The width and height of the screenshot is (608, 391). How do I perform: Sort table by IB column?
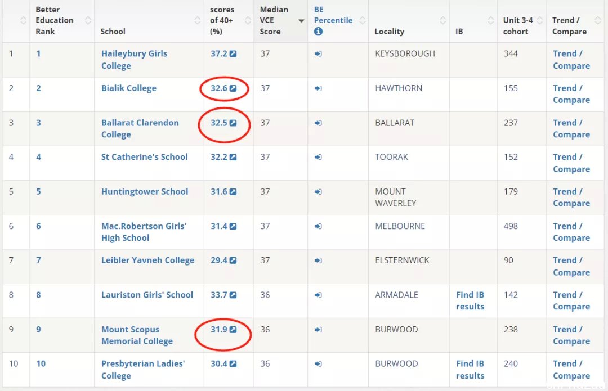(491, 21)
